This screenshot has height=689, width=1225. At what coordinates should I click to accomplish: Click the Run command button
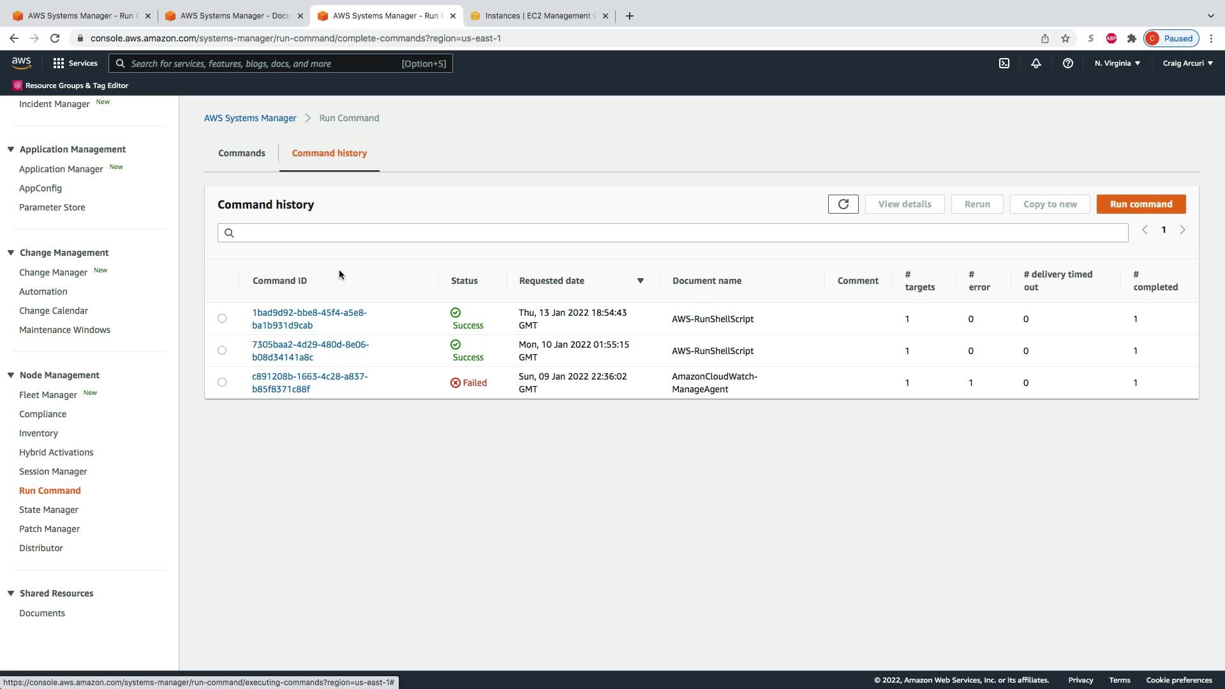click(x=1141, y=204)
